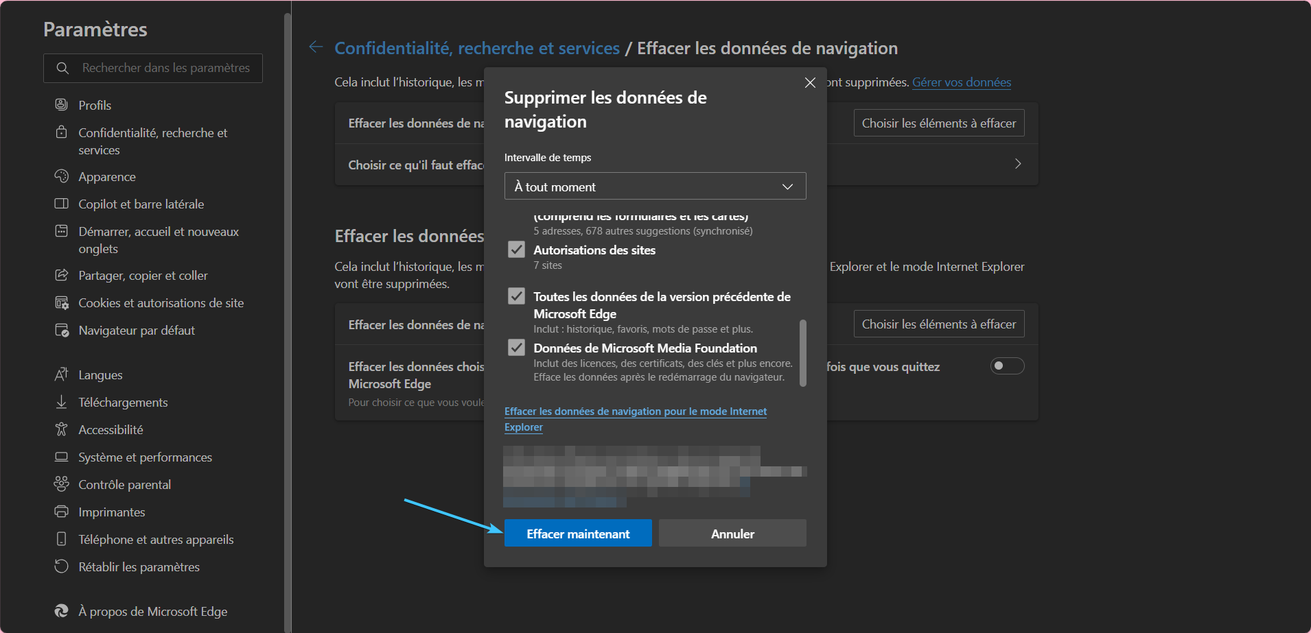Click the lock icon for Confidentialité, recherche et services
The height and width of the screenshot is (633, 1311).
coord(61,132)
